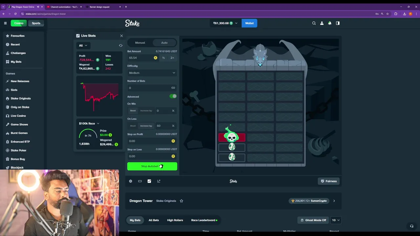This screenshot has width=420, height=236.
Task: Select the My Bets tab
Action: pos(135,220)
